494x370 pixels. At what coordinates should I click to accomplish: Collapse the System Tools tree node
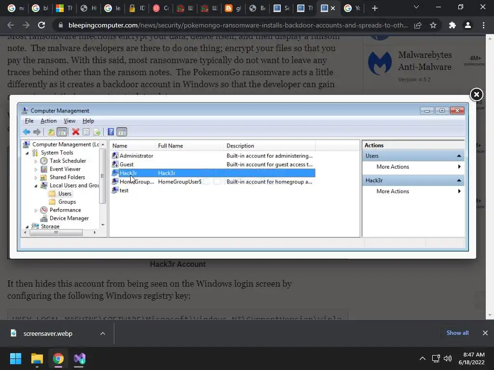[27, 153]
